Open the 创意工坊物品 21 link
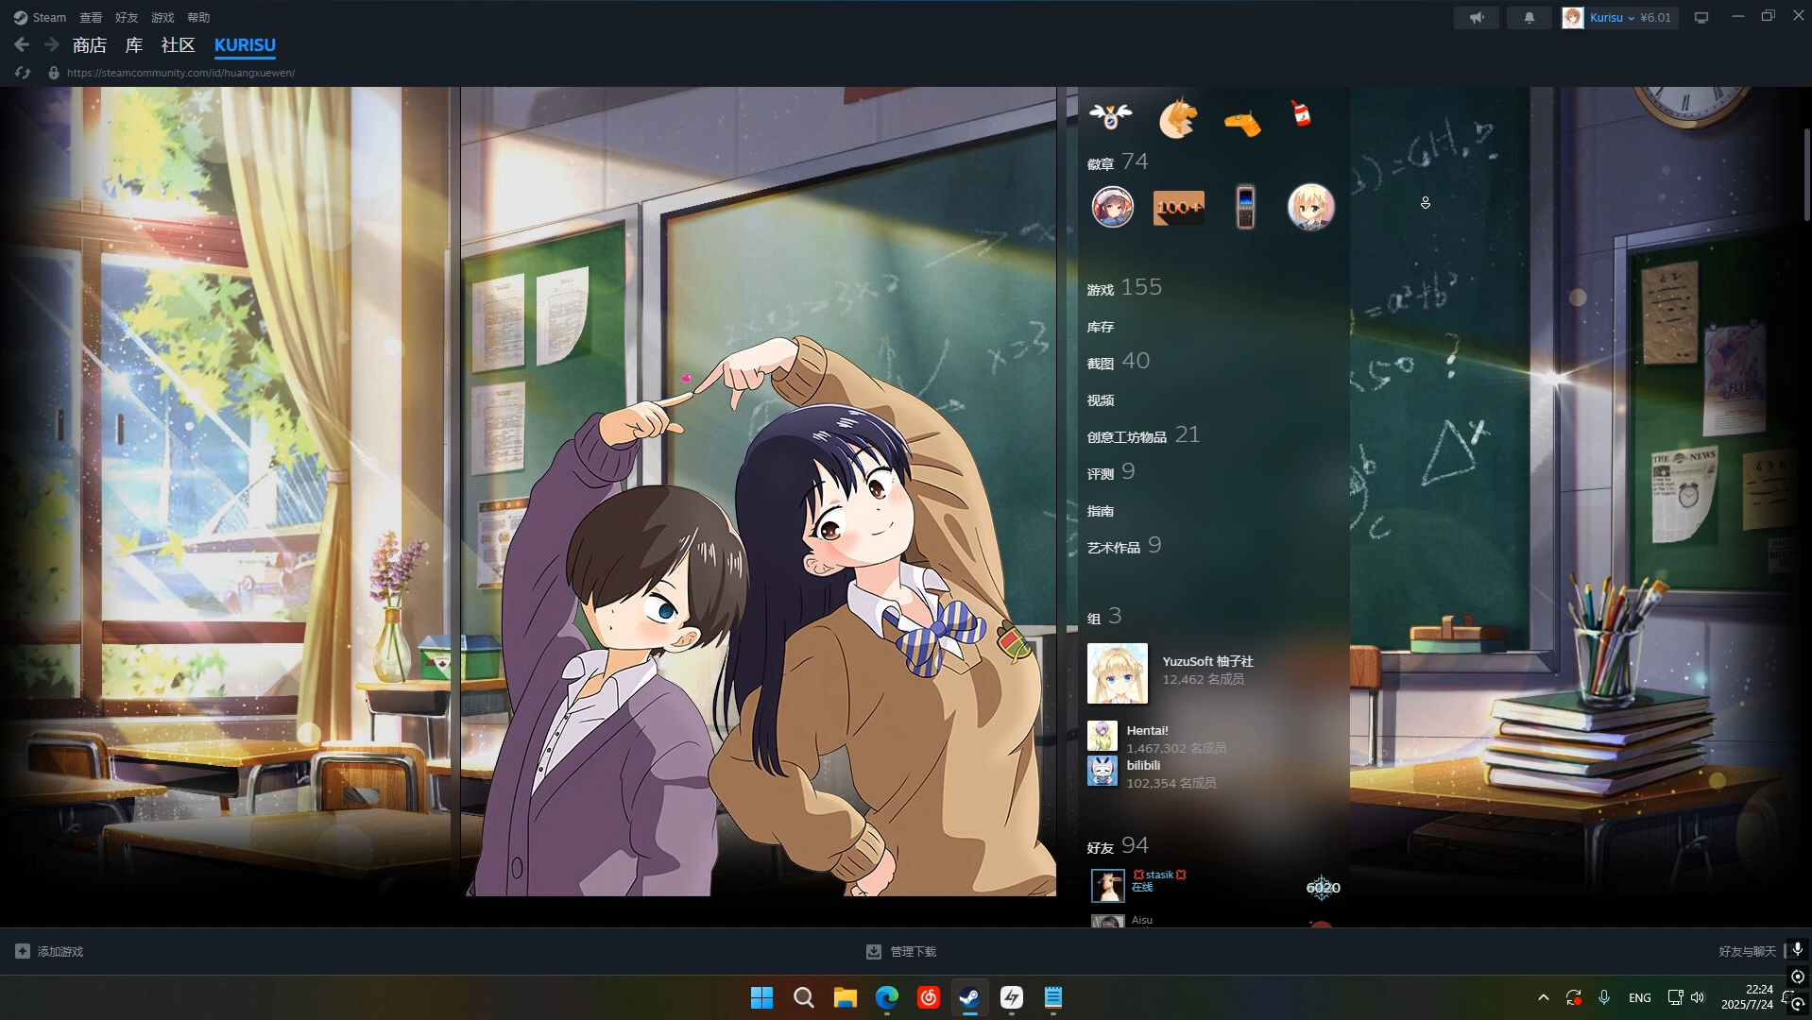Image resolution: width=1812 pixels, height=1020 pixels. pyautogui.click(x=1143, y=435)
